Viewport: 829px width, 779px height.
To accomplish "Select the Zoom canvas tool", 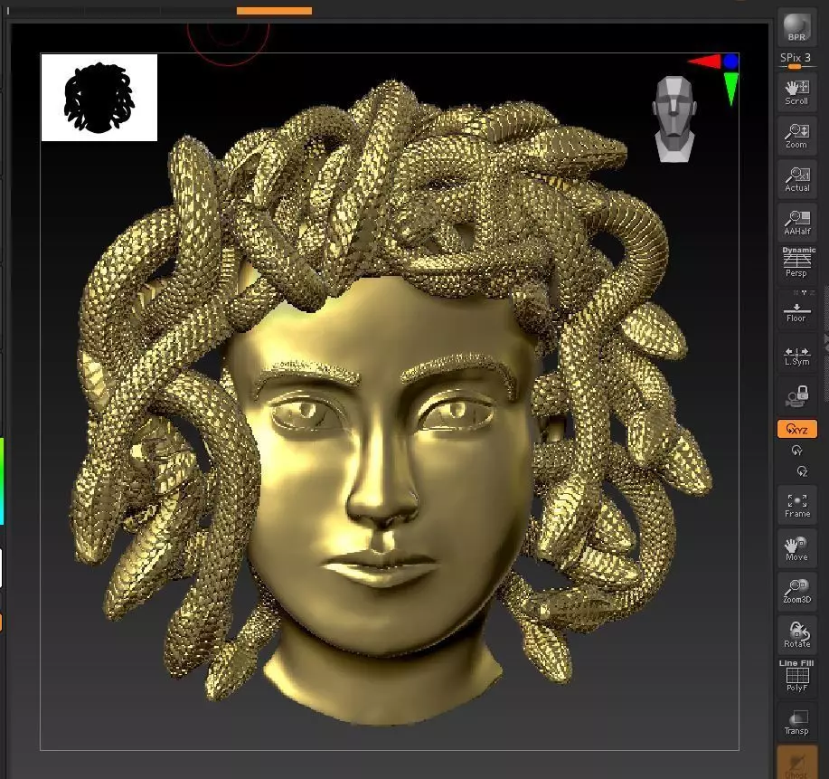I will coord(796,136).
